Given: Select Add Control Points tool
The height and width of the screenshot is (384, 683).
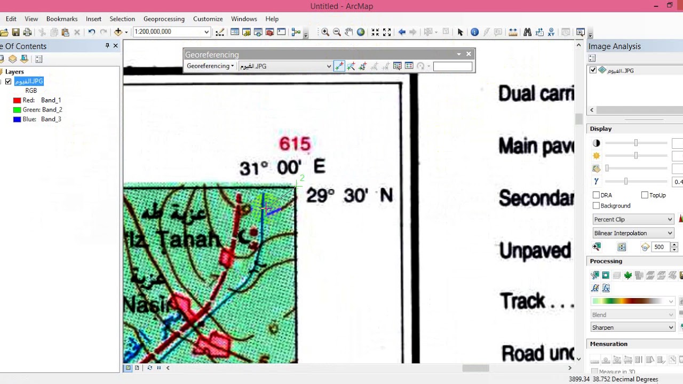Looking at the screenshot, I should point(339,66).
